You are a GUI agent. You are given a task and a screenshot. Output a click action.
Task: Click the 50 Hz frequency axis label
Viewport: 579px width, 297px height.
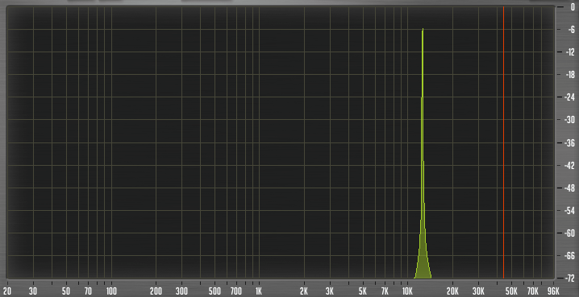66,291
